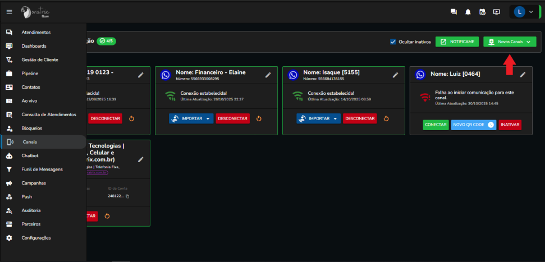Toggle the Ocultar inativos checkbox
This screenshot has height=262, width=545.
click(393, 42)
